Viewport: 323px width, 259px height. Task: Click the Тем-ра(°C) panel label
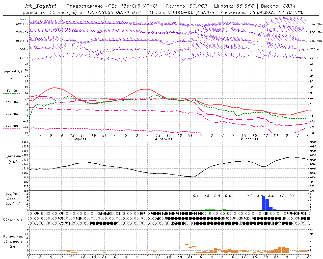tap(12, 72)
